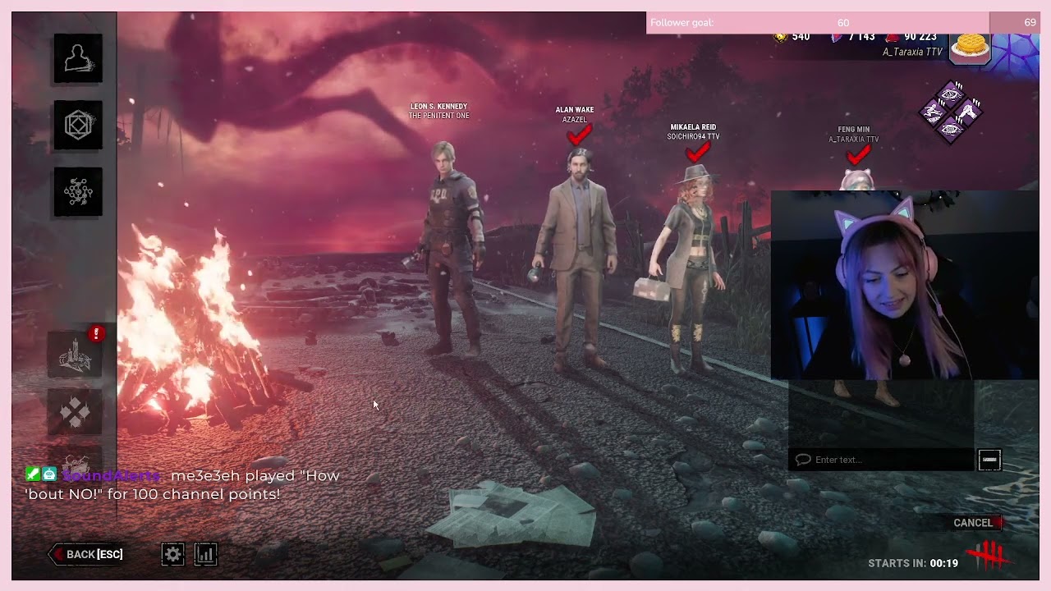Click Alan Wake's red ready checkmark
The image size is (1051, 591).
click(x=578, y=134)
